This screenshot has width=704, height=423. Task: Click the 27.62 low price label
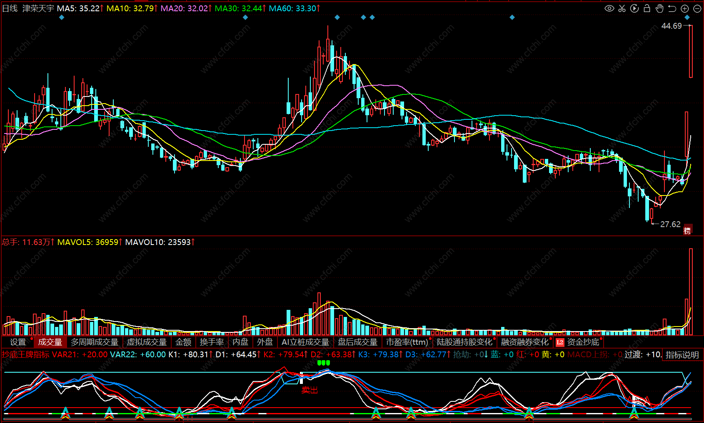point(670,224)
